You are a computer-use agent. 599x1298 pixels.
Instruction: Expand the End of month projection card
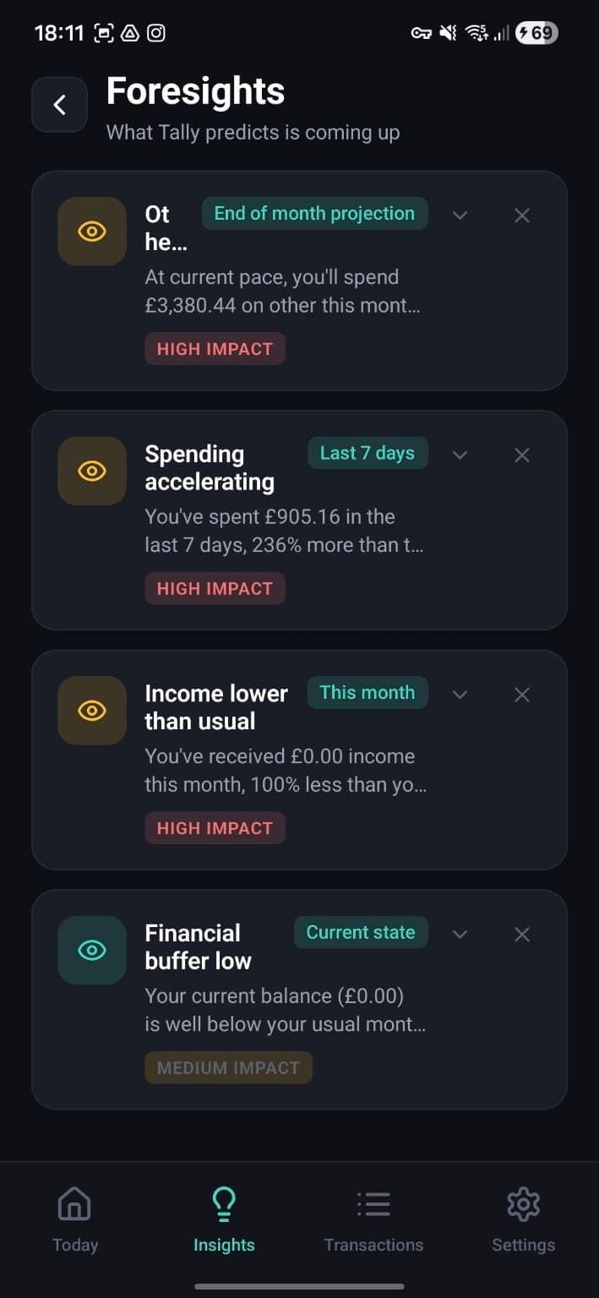(x=460, y=215)
